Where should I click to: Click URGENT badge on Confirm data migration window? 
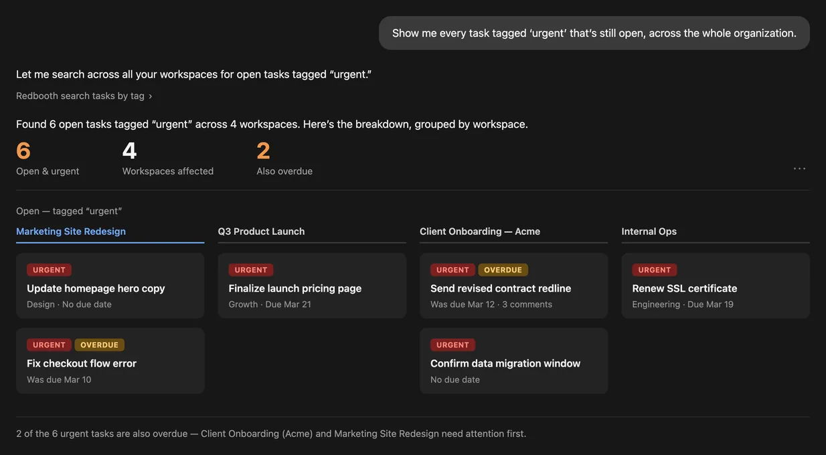pyautogui.click(x=452, y=345)
